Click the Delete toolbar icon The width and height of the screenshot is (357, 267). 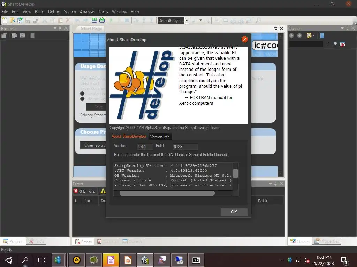68,21
